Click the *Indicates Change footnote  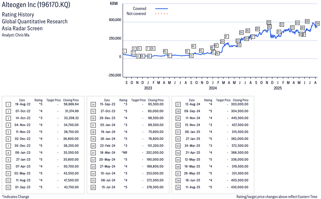tap(15, 197)
